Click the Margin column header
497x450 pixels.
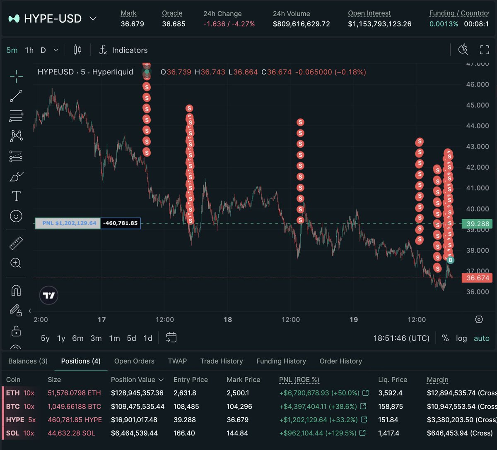(x=438, y=380)
